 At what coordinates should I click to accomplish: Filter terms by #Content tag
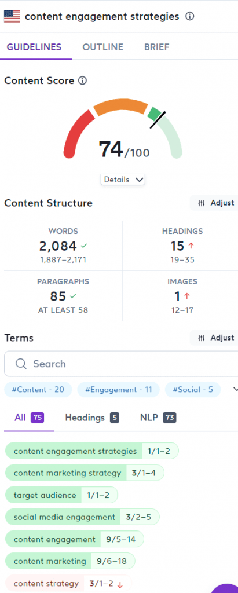pyautogui.click(x=38, y=390)
